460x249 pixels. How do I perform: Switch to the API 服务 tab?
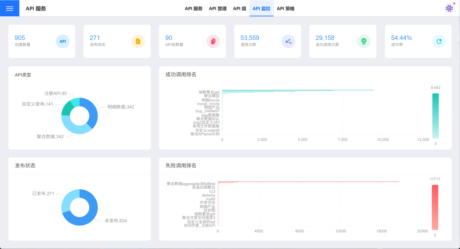194,9
